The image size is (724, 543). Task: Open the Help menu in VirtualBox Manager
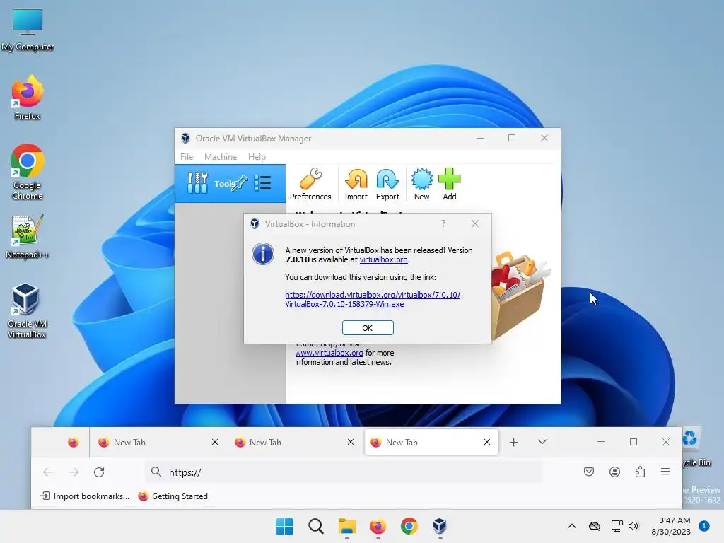coord(257,156)
